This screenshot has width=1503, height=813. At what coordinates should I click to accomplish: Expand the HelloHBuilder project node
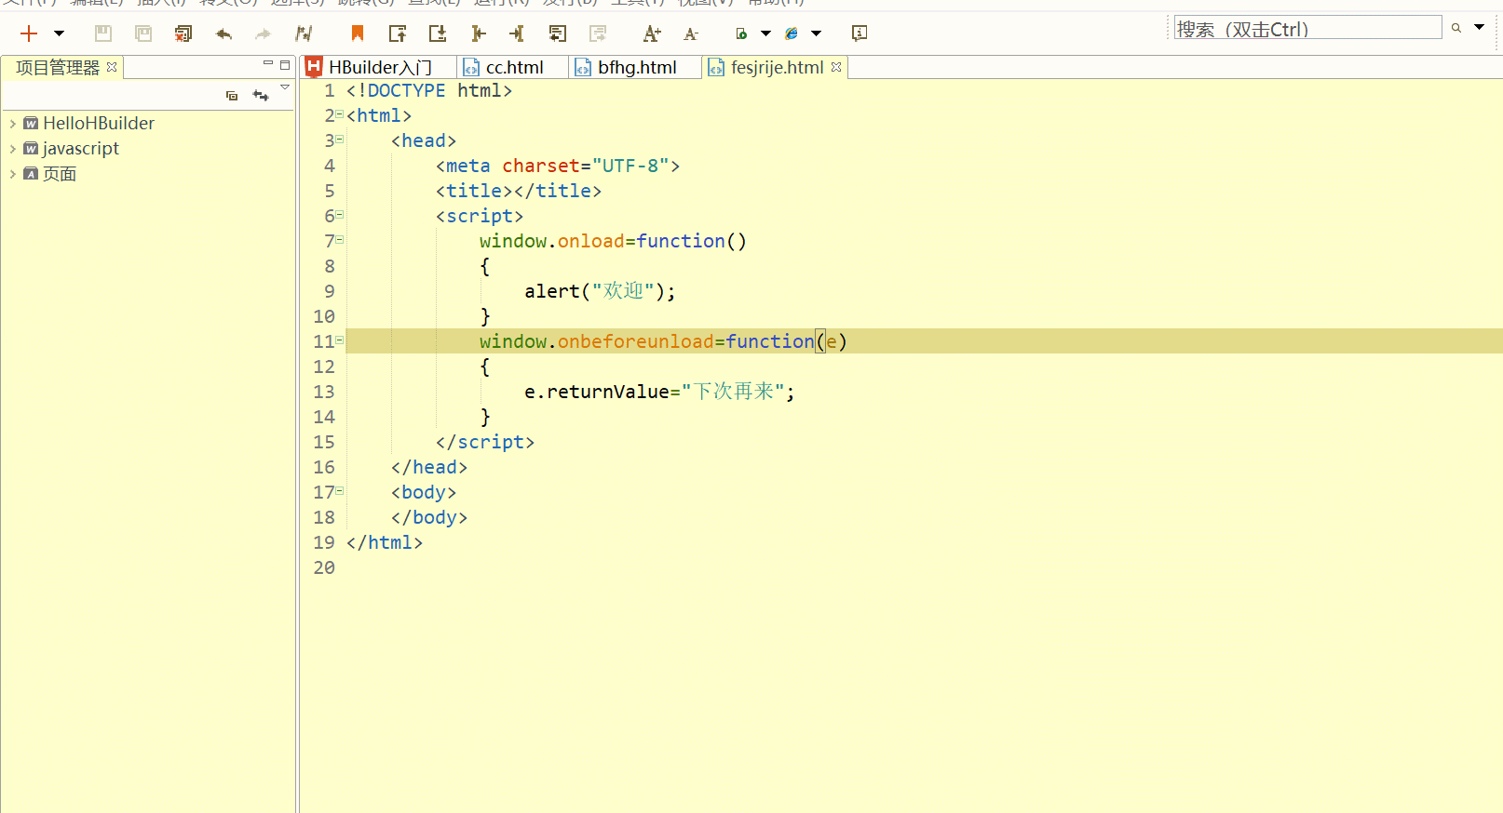(12, 123)
